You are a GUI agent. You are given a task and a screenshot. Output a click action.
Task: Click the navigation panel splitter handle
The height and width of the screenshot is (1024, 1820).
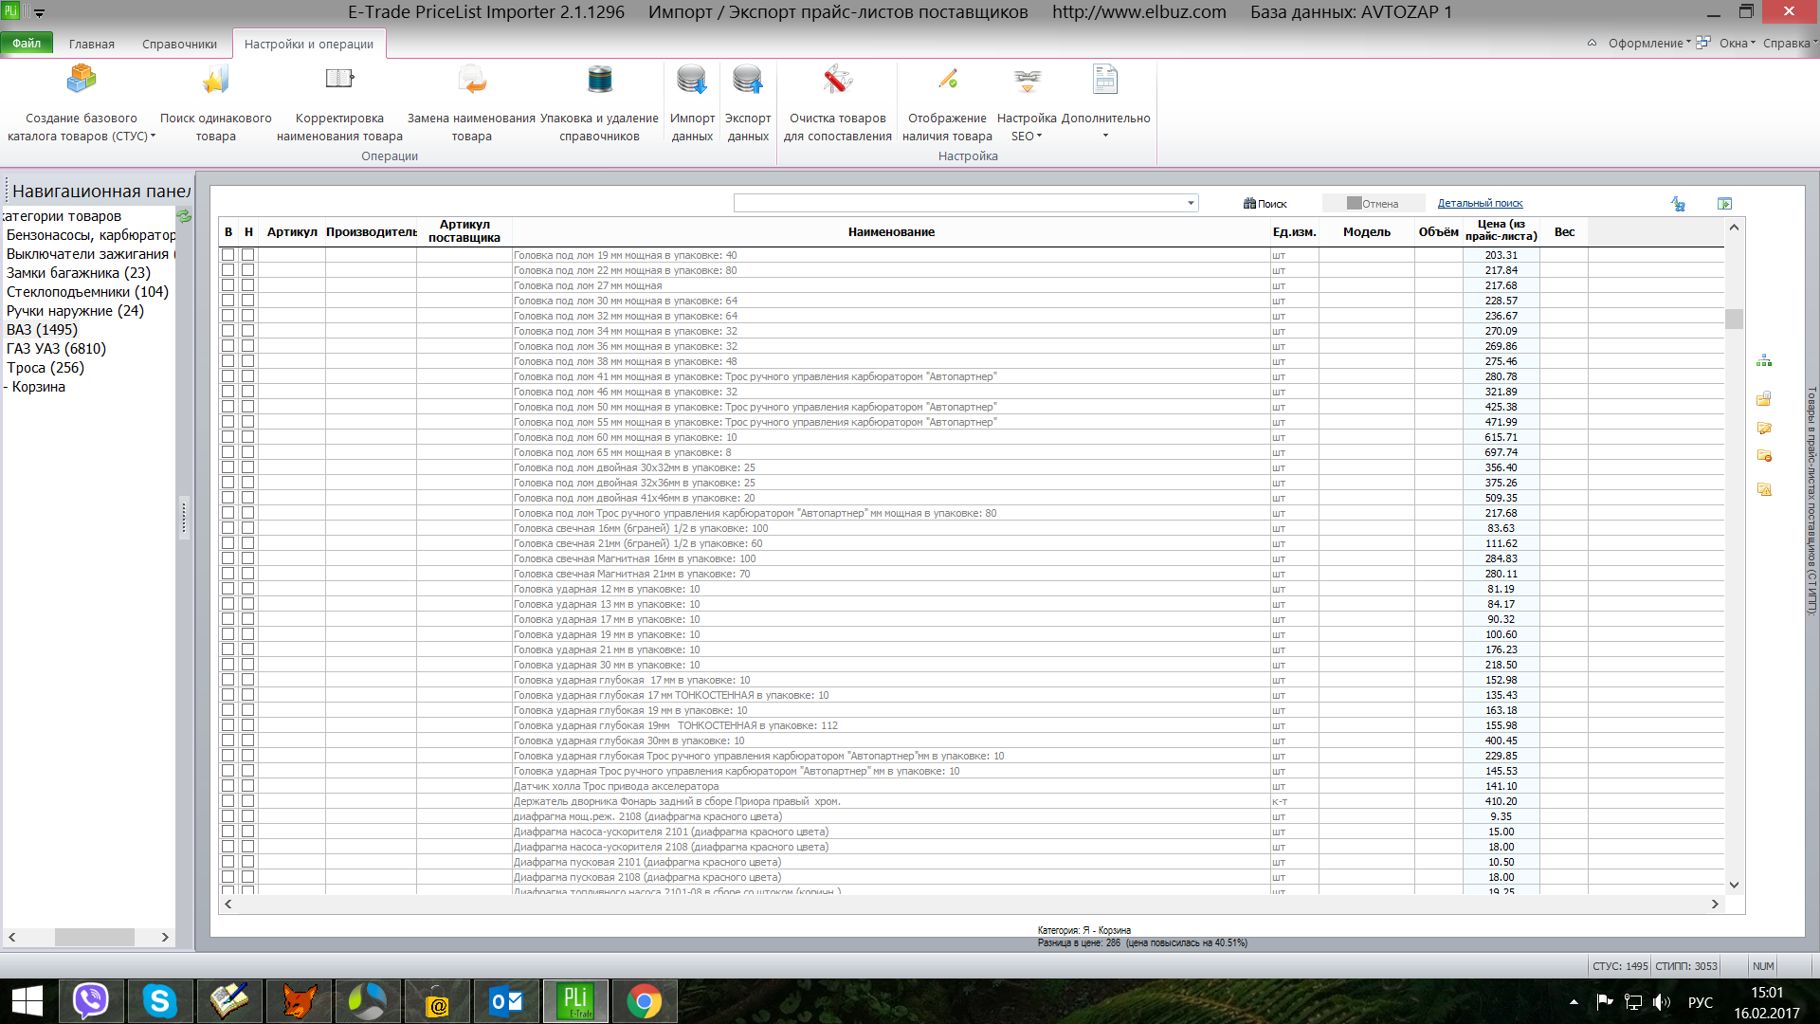184,518
